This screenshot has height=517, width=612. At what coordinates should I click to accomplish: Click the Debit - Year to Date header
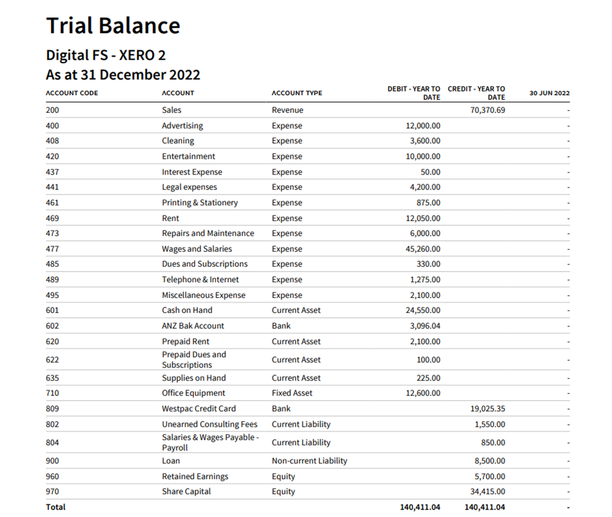[x=414, y=93]
